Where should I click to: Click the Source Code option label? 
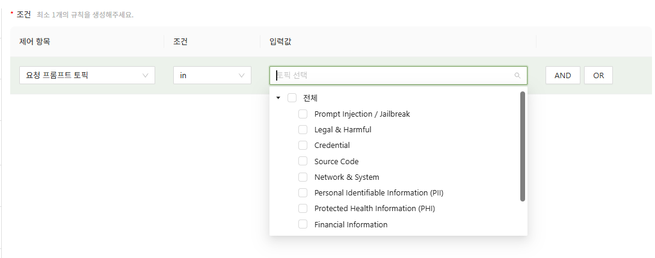(336, 161)
